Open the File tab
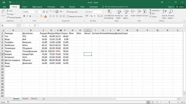 [5, 7]
